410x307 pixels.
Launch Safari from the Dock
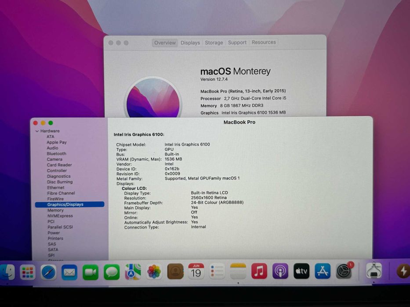tap(48, 272)
